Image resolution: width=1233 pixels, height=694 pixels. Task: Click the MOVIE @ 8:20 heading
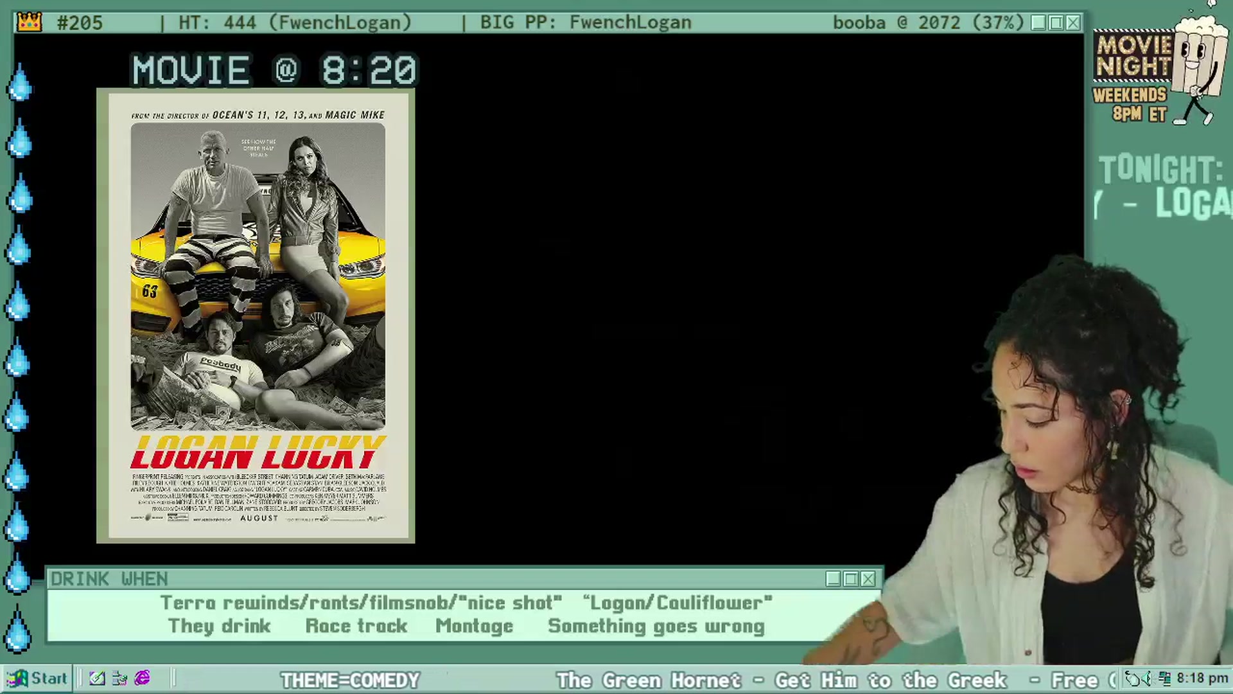[x=275, y=69]
